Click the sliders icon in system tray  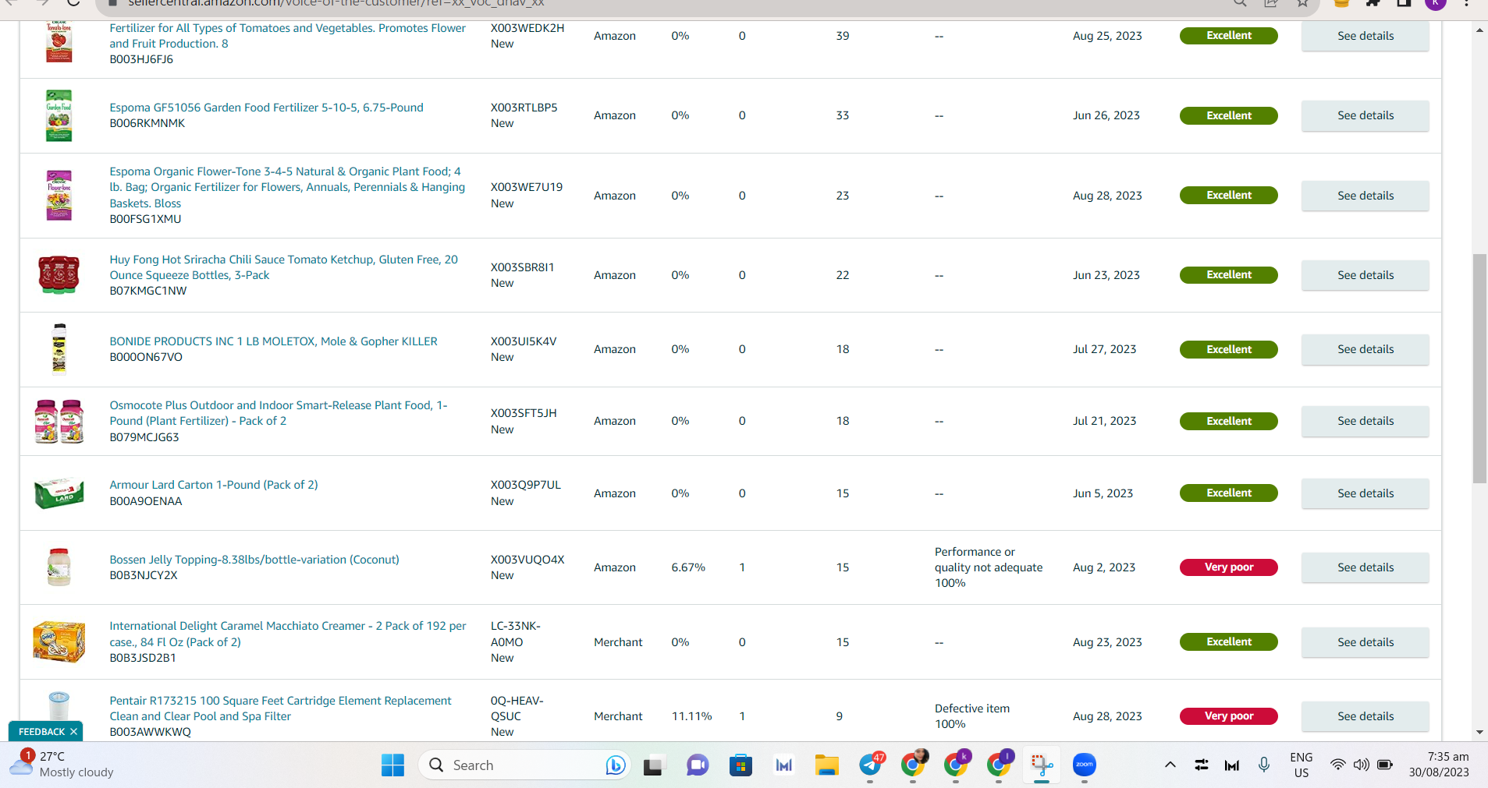point(1202,765)
